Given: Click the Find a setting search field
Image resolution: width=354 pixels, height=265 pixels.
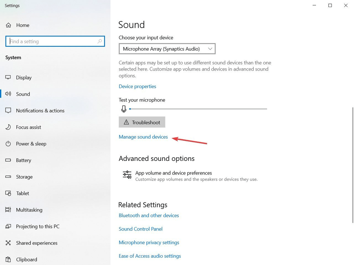Looking at the screenshot, I should 53,41.
